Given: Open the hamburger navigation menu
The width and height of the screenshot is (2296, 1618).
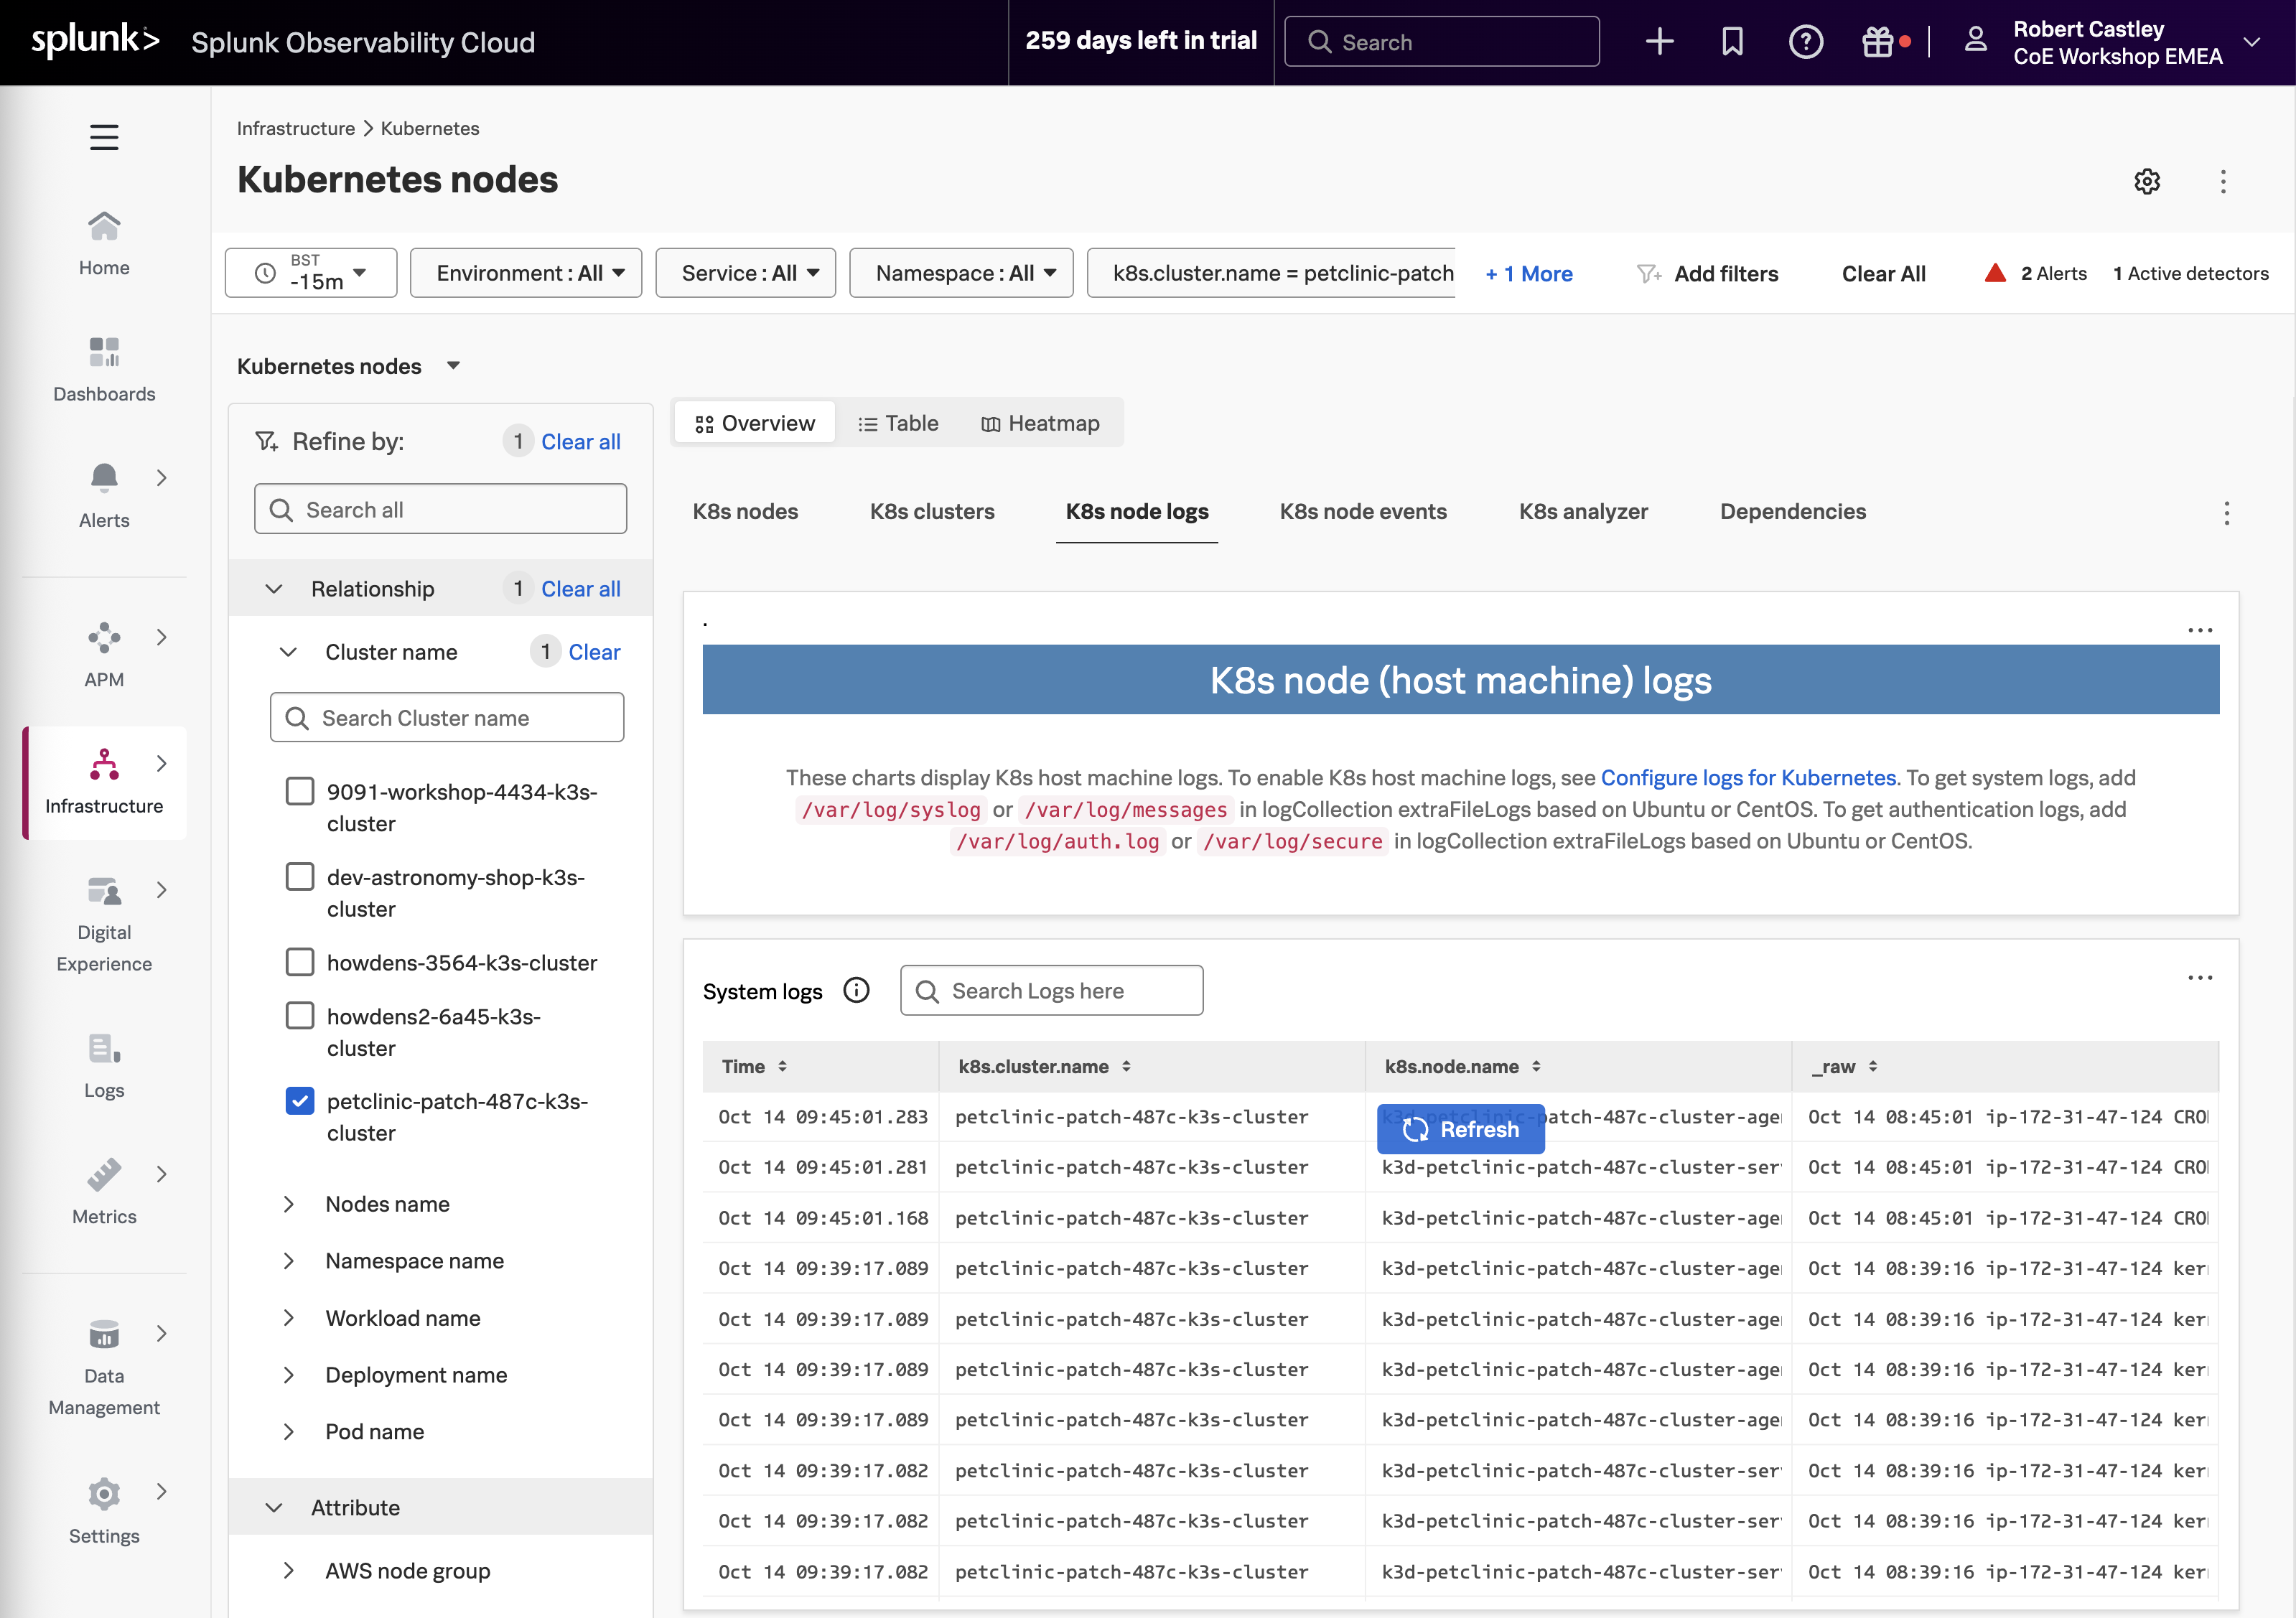Looking at the screenshot, I should pyautogui.click(x=104, y=137).
